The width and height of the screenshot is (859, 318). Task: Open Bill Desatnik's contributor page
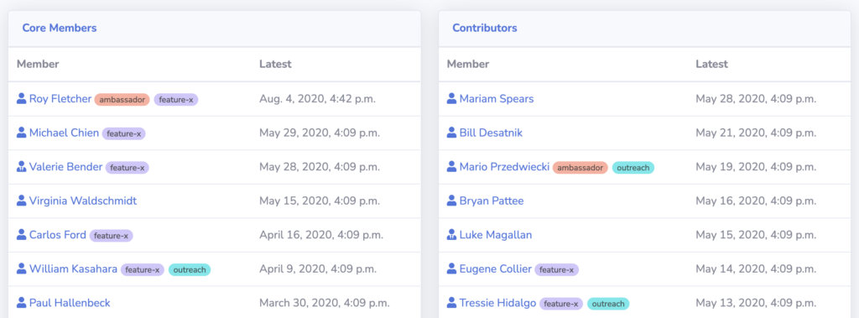(491, 133)
